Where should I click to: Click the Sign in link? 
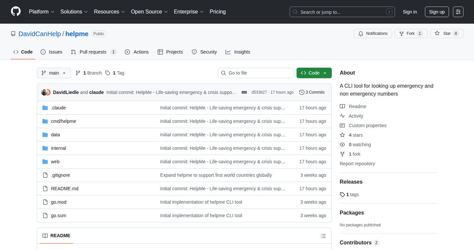point(410,12)
